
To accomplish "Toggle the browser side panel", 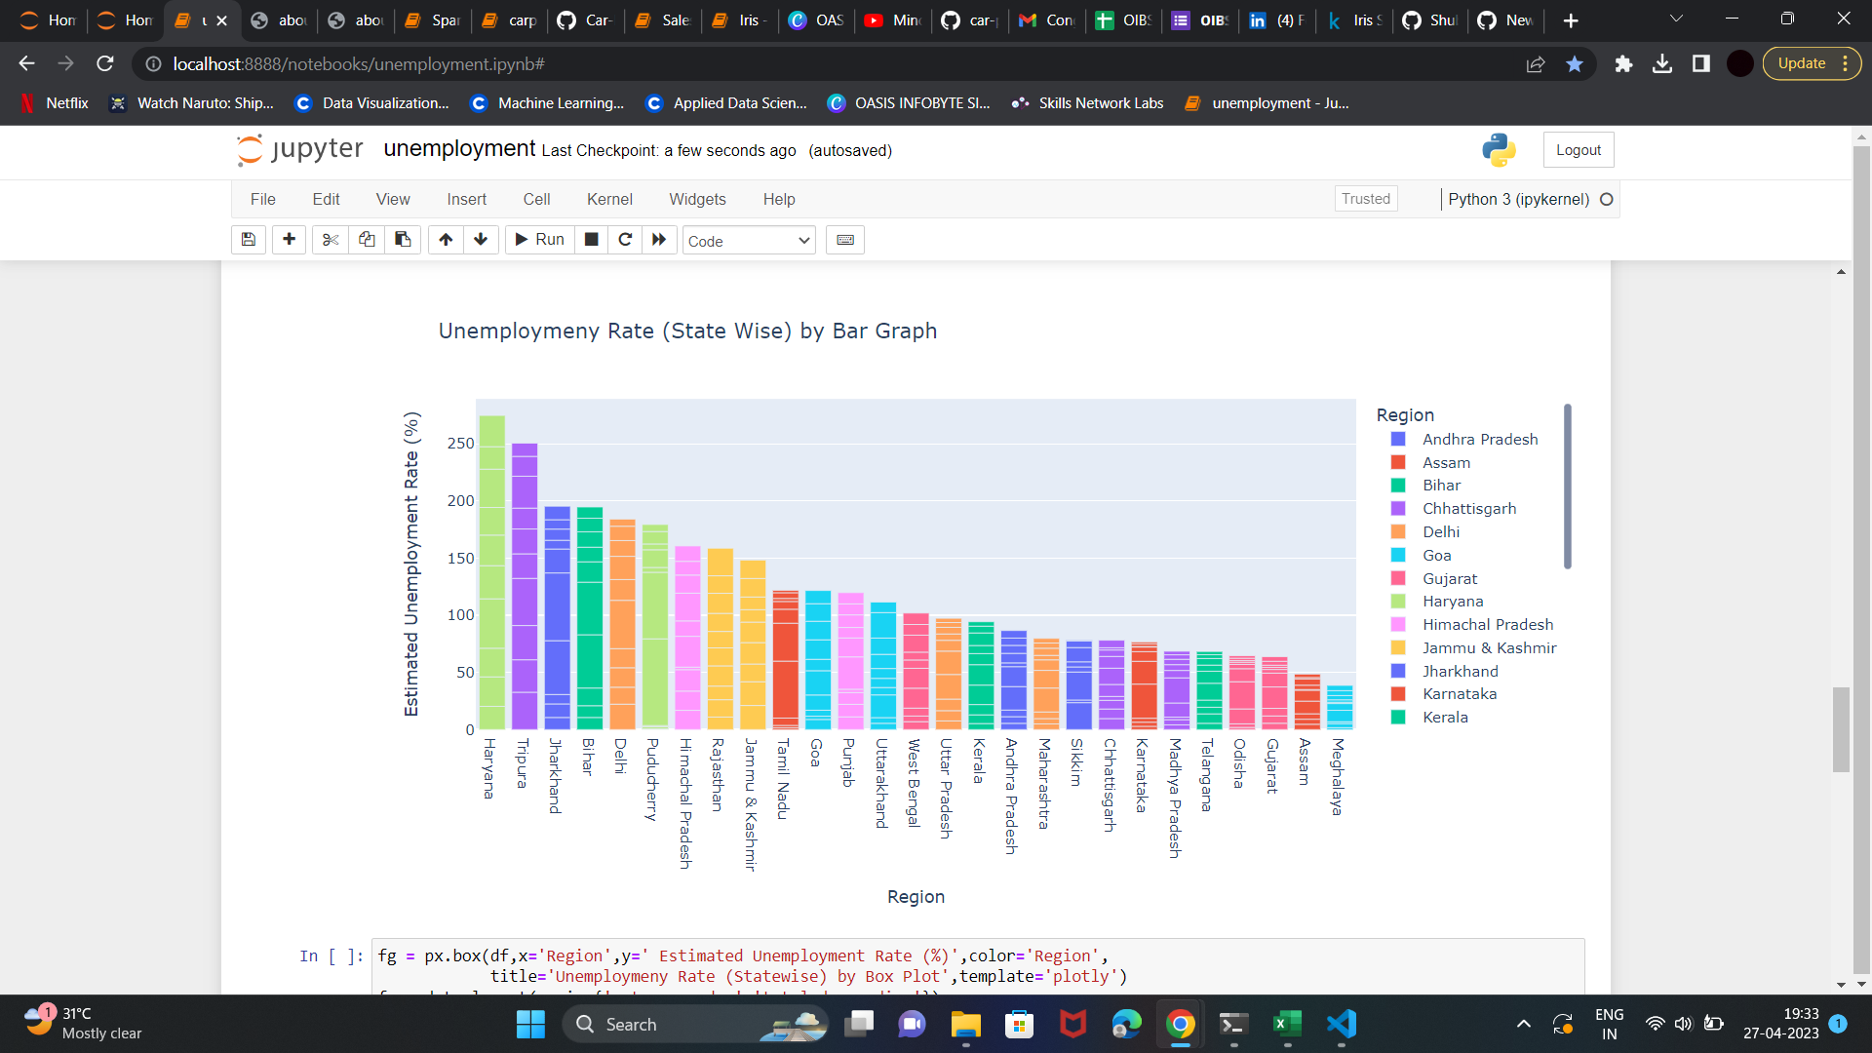I will point(1701,63).
